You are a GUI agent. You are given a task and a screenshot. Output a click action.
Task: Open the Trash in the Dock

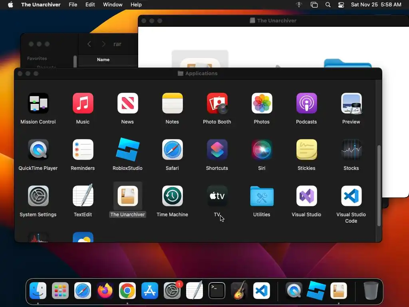tap(371, 291)
